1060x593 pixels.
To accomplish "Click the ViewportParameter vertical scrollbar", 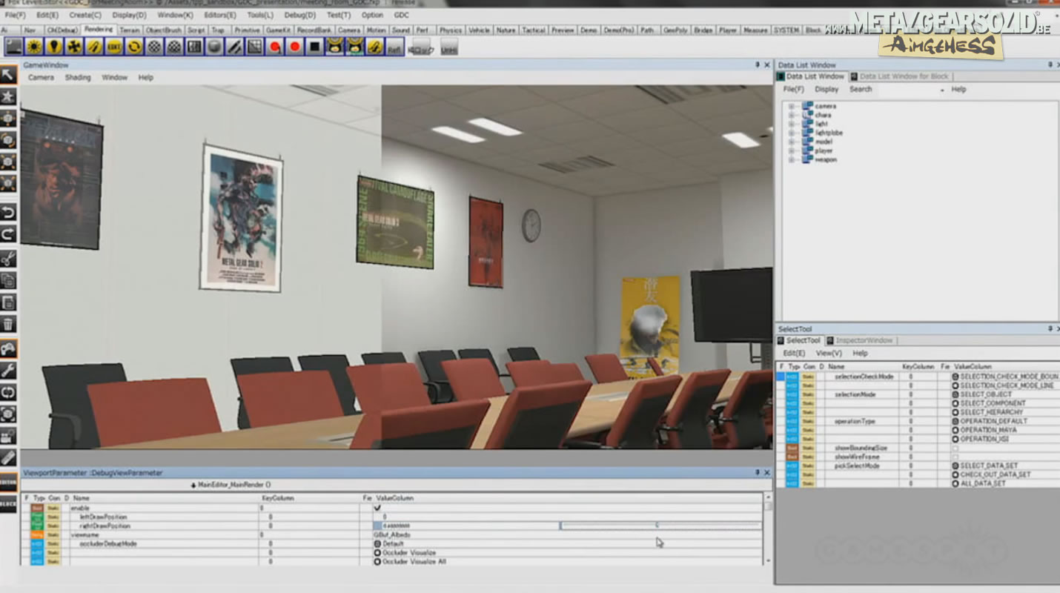I will (767, 529).
